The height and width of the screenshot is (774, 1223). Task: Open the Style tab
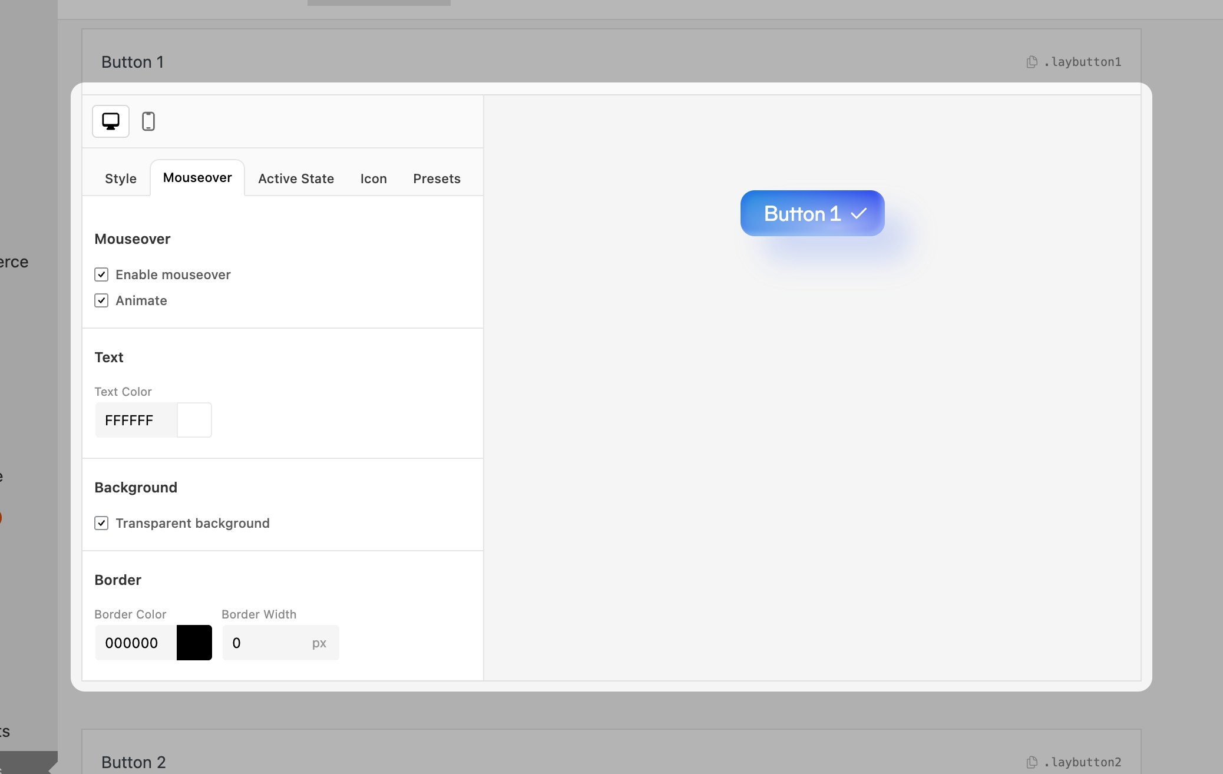[x=121, y=178]
